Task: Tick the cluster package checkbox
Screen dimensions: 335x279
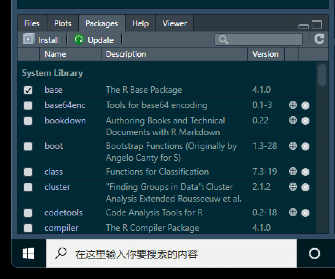Action: 28,187
